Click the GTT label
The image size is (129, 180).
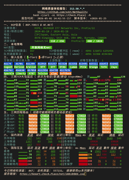tap(52, 67)
